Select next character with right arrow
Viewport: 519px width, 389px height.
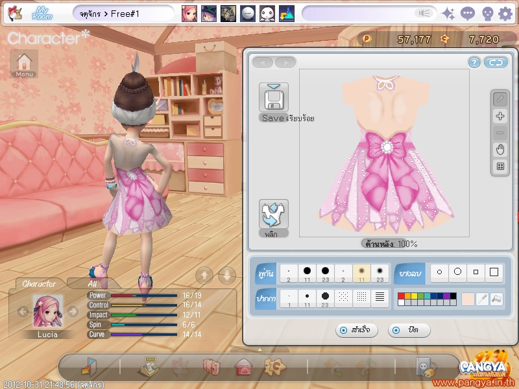(73, 311)
